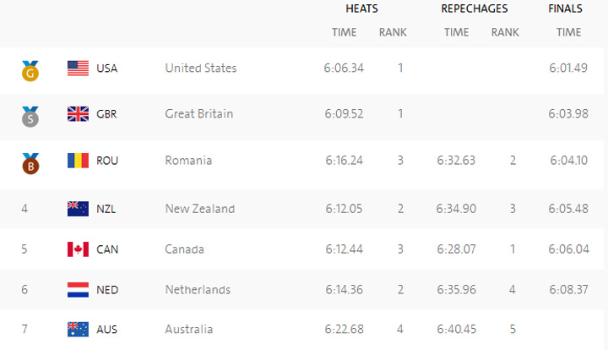
Task: Click the silver medal icon
Action: pyautogui.click(x=30, y=116)
